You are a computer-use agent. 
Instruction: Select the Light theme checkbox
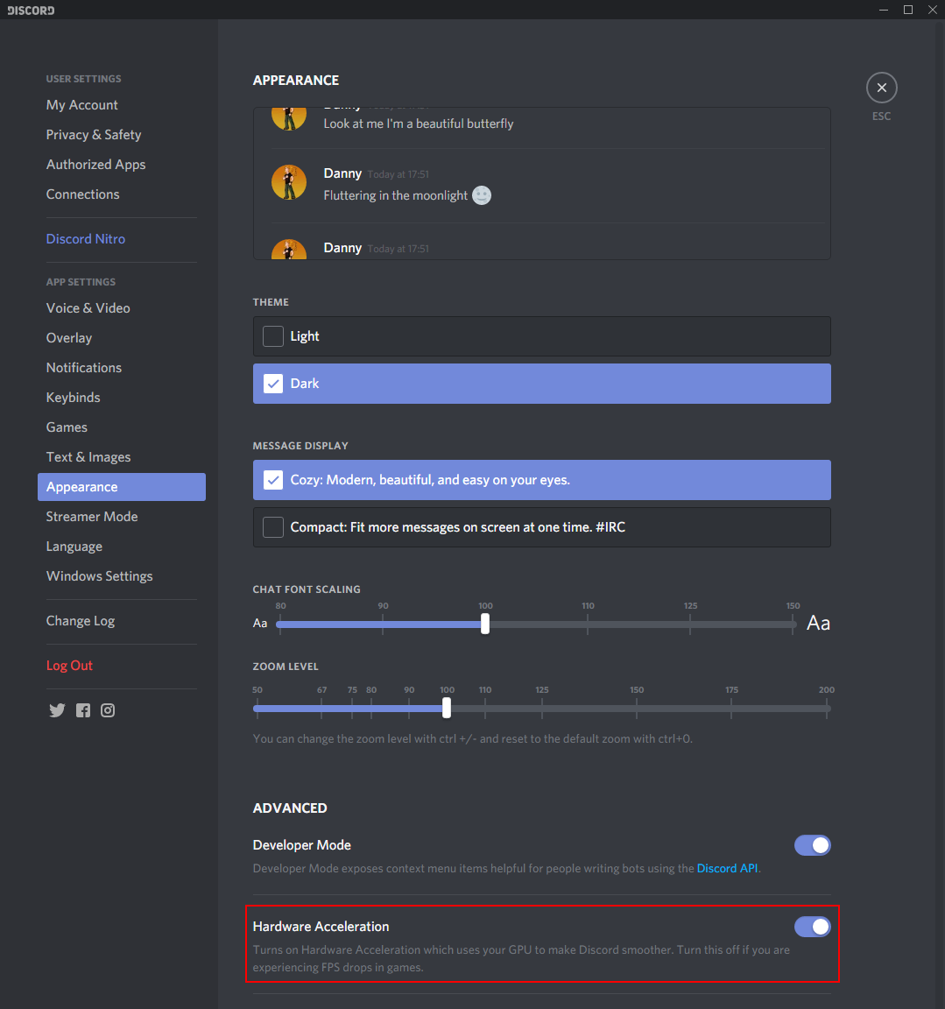click(x=274, y=336)
